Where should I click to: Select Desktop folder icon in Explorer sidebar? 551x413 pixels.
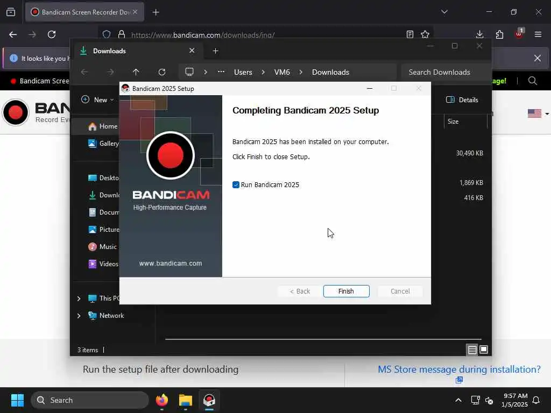click(93, 177)
